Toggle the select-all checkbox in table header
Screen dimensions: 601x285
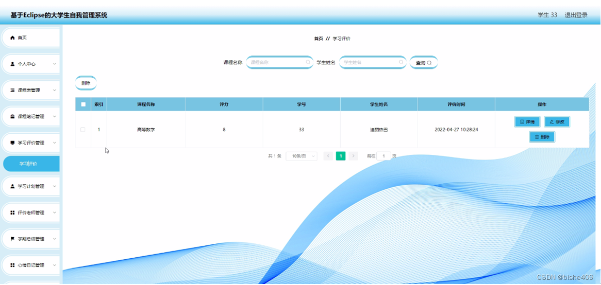click(83, 104)
